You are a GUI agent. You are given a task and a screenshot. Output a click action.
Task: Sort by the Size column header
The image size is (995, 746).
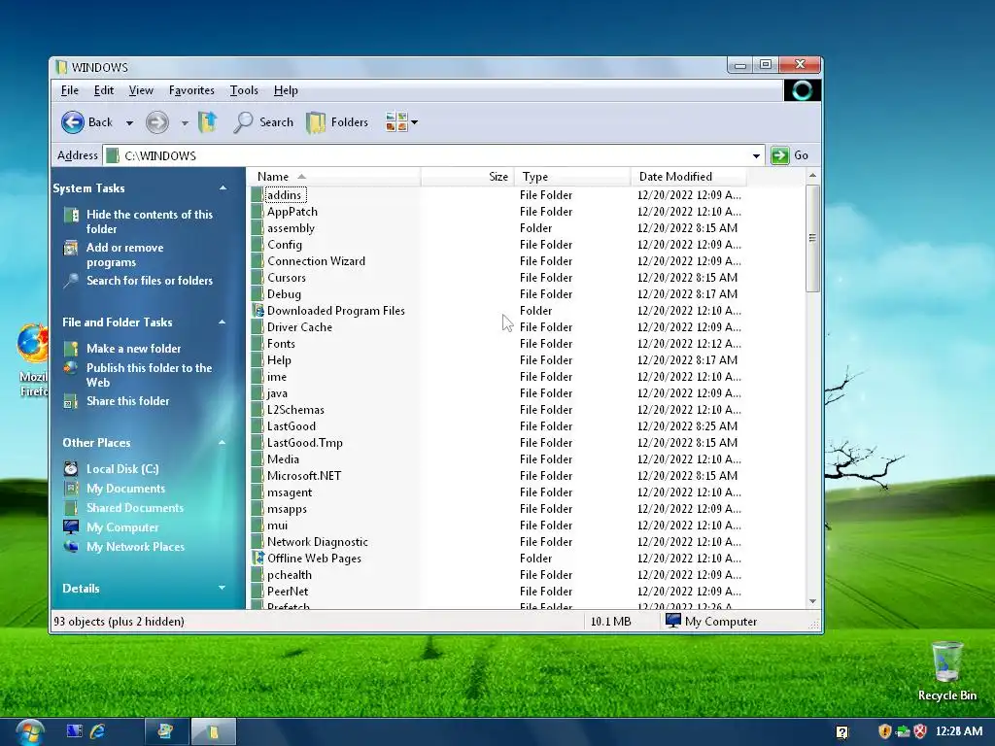click(467, 177)
